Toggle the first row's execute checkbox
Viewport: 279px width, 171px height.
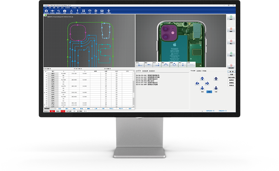click(117, 73)
